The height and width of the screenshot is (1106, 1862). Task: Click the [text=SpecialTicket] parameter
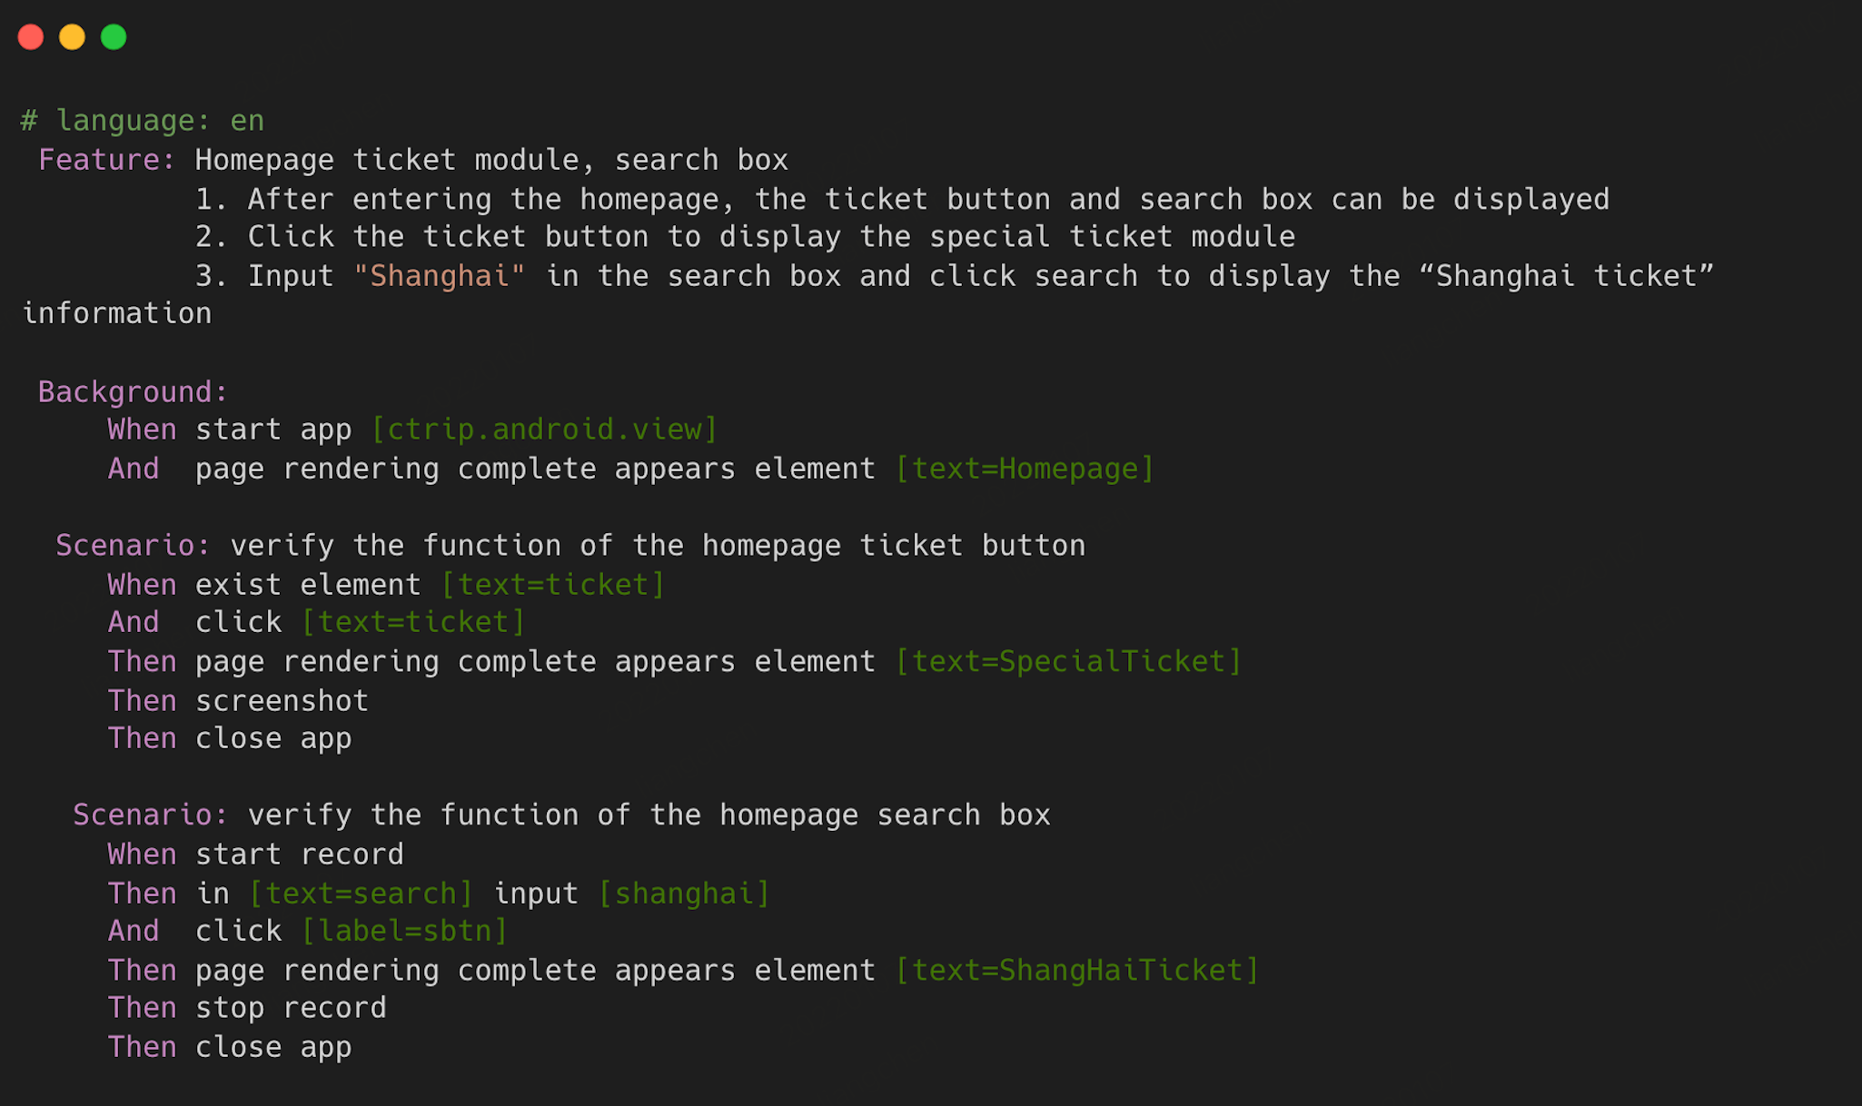coord(1068,661)
